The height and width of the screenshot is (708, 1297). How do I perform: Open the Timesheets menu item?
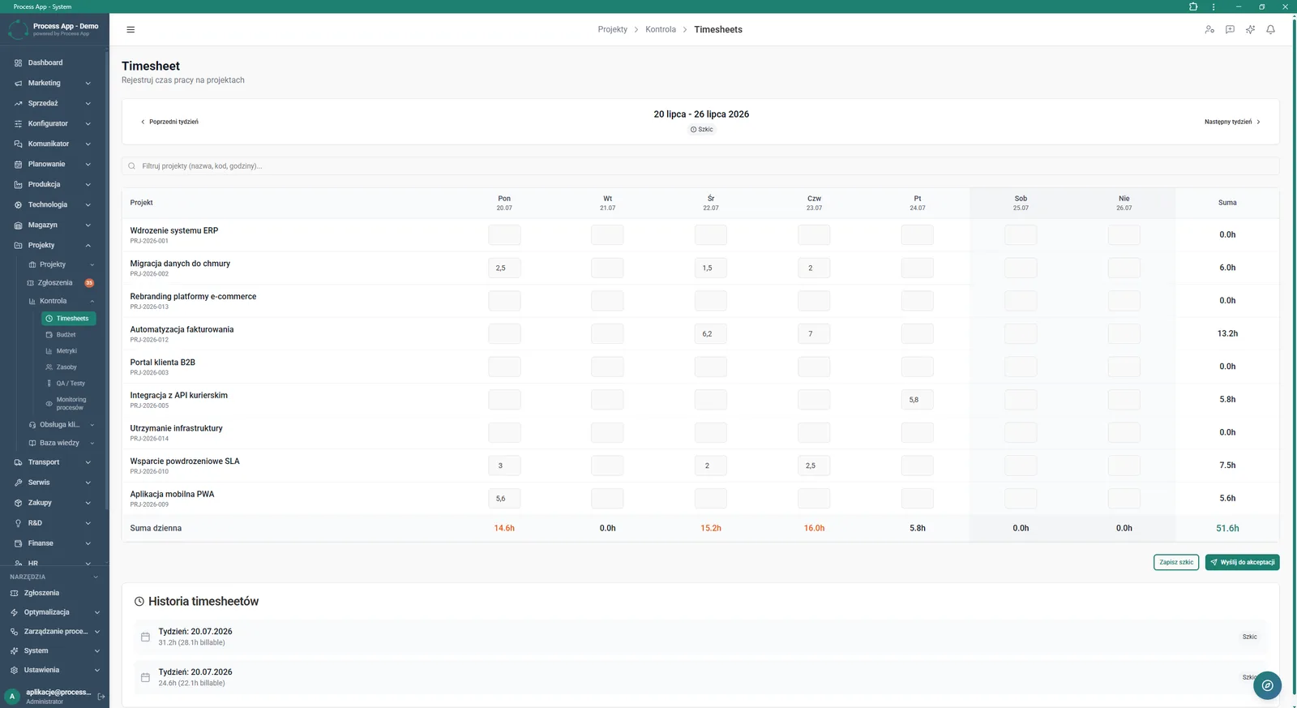click(x=69, y=319)
